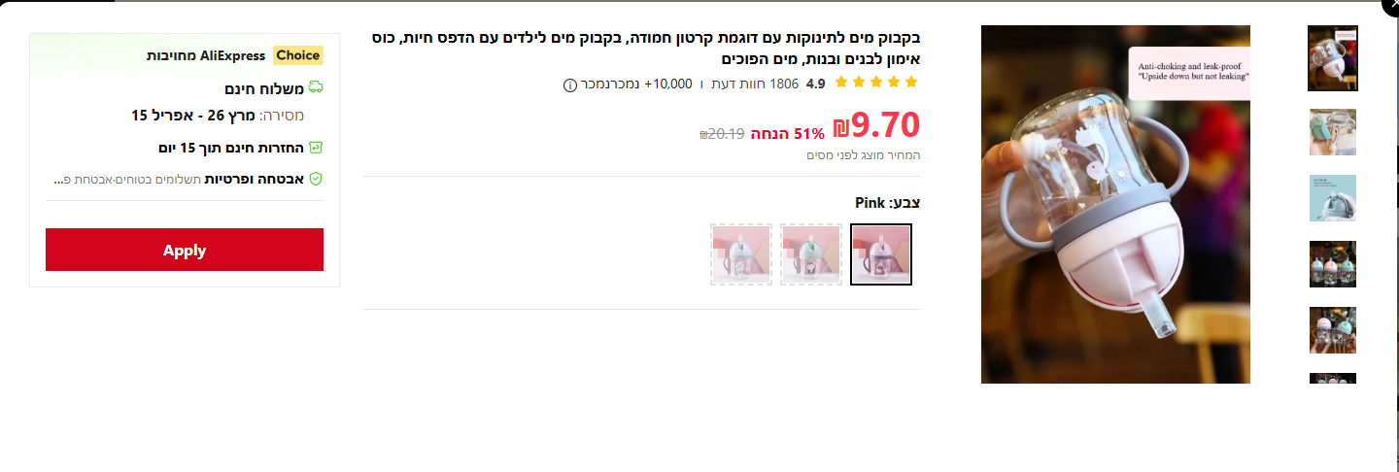Image resolution: width=1399 pixels, height=472 pixels.
Task: Show the first gallery thumbnail image
Action: tap(1333, 58)
